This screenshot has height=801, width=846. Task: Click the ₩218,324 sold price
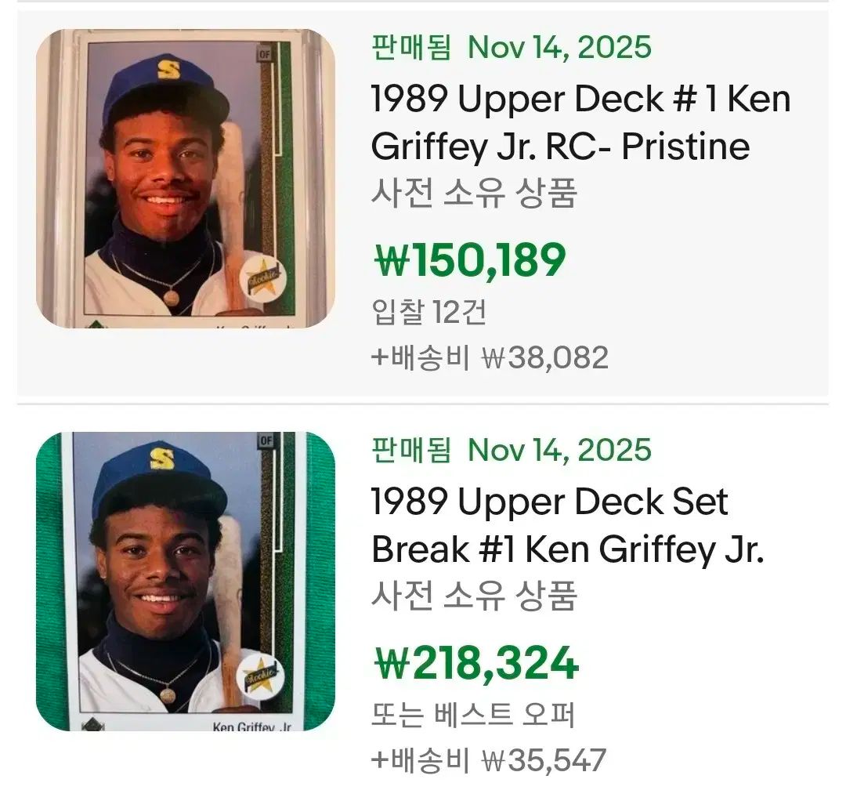point(474,664)
